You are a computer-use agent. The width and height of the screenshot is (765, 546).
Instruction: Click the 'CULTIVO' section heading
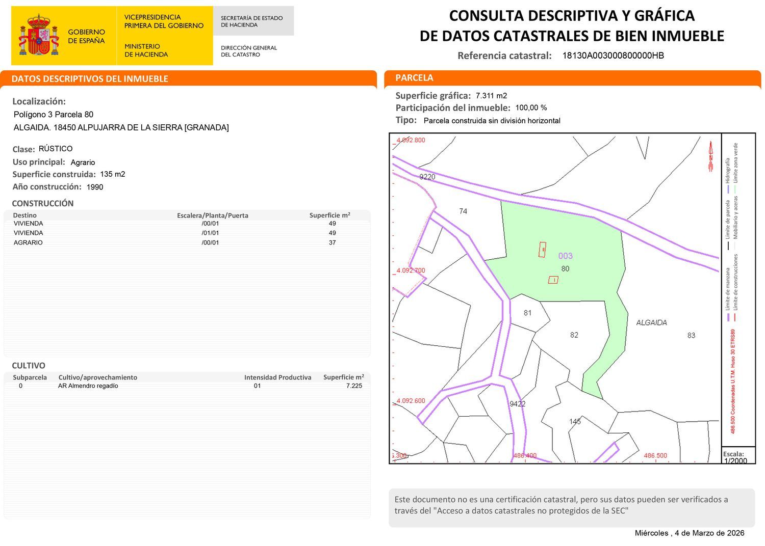[29, 366]
